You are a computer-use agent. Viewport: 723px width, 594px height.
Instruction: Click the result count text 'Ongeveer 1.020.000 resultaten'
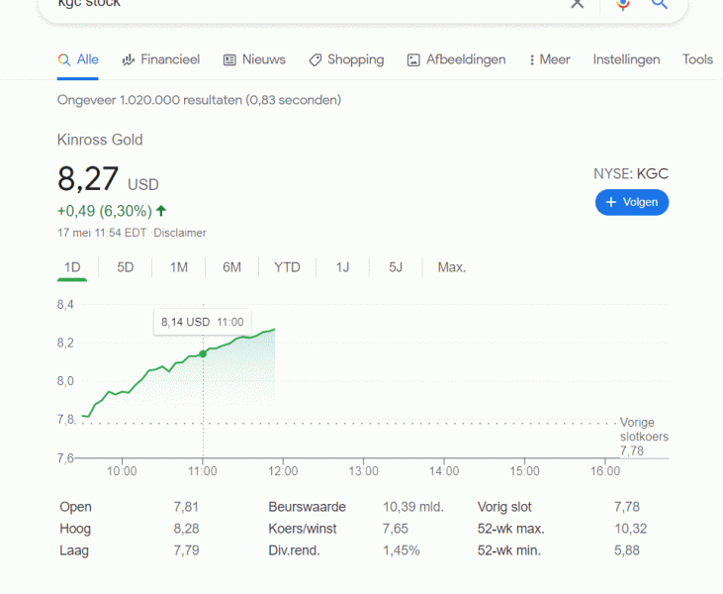point(149,100)
